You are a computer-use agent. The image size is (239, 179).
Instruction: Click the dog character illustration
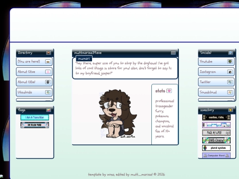tap(118, 114)
